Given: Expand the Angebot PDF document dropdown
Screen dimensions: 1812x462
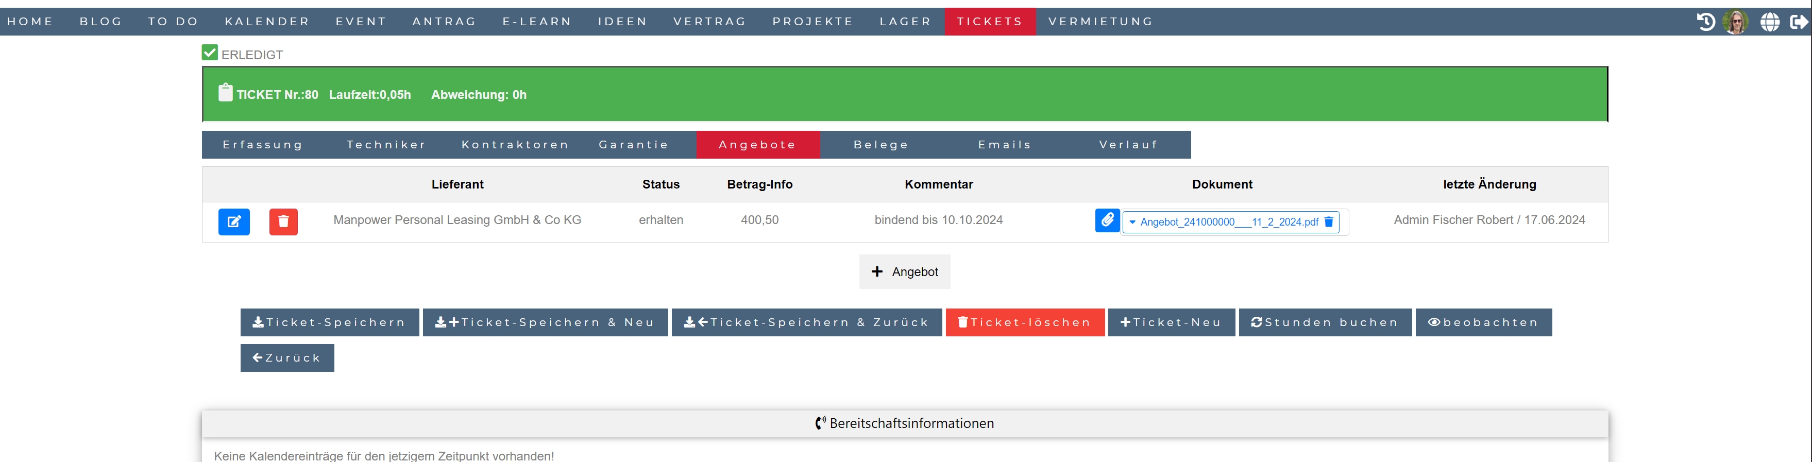Looking at the screenshot, I should click(x=1132, y=222).
